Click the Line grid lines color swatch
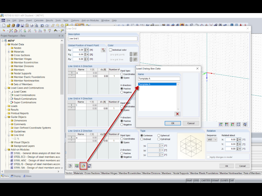Viewport: 262px width, 196px height. tap(131, 59)
